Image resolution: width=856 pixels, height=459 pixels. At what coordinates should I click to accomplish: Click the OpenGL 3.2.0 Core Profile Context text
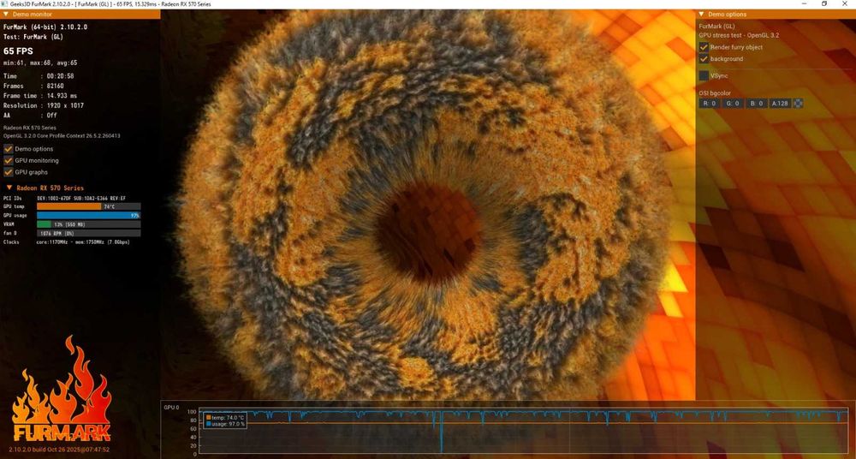click(62, 135)
